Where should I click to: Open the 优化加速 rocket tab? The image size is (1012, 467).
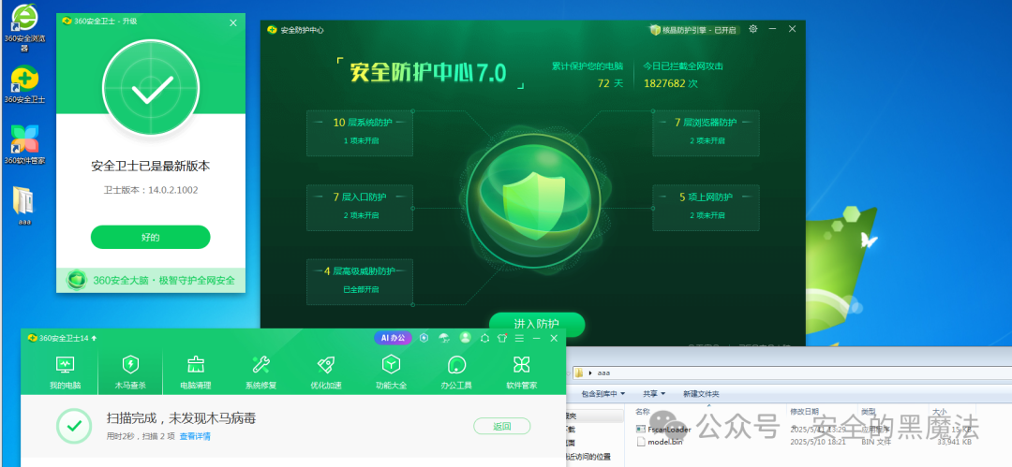(x=326, y=372)
